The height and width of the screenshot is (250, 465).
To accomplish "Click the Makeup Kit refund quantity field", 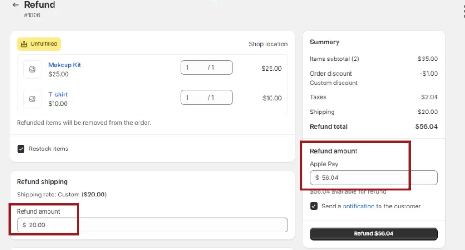I will [x=206, y=68].
